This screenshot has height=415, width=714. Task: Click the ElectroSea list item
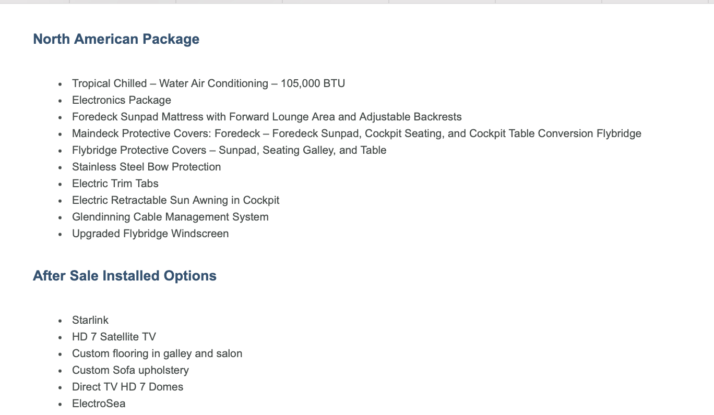click(99, 404)
